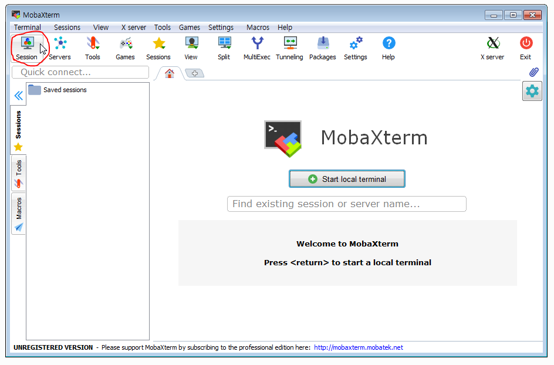The image size is (554, 365).
Task: Minimize the MobaXterm window
Action: click(x=494, y=15)
